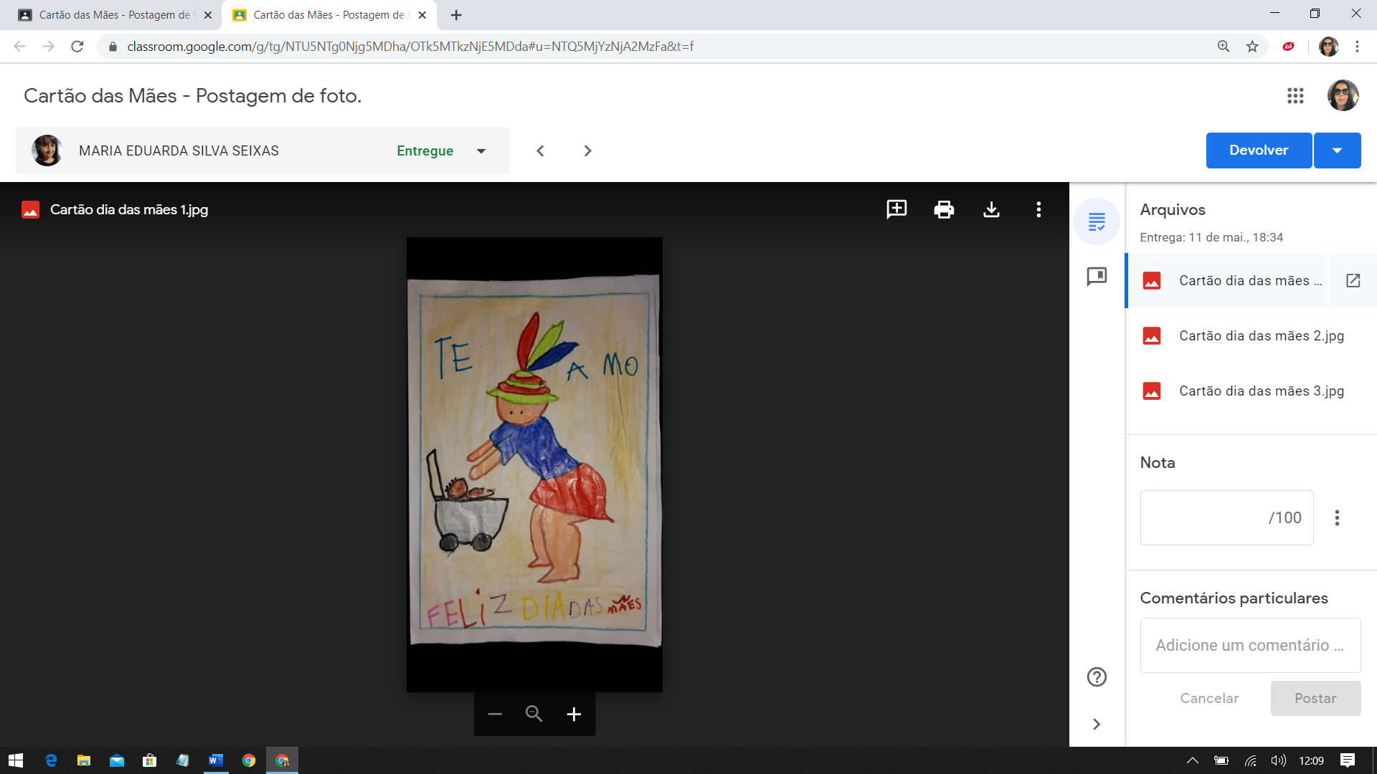Screen dimensions: 1377x774
Task: Bookmark this page with the star icon
Action: [1252, 47]
